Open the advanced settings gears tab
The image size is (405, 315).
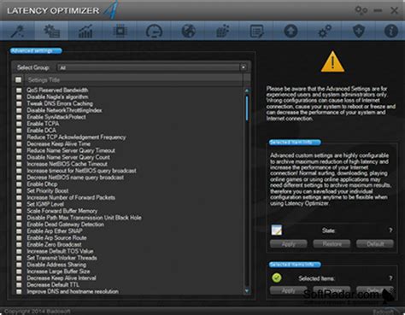tap(51, 31)
